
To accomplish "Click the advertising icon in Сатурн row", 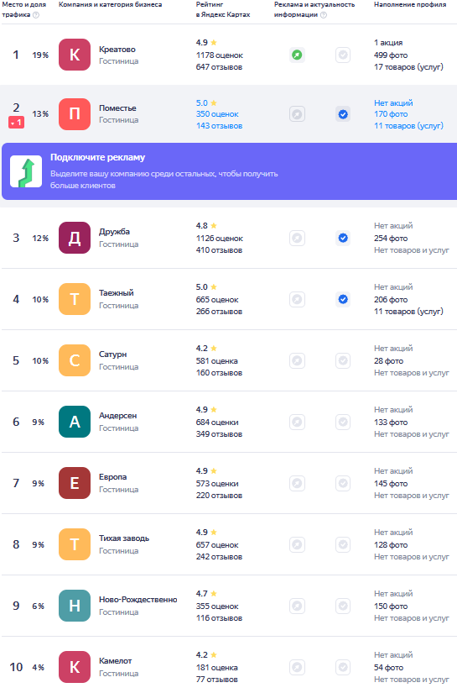I will (x=298, y=361).
